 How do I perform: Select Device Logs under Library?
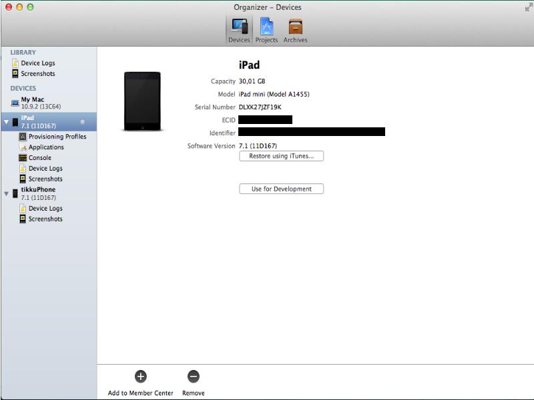click(x=38, y=63)
